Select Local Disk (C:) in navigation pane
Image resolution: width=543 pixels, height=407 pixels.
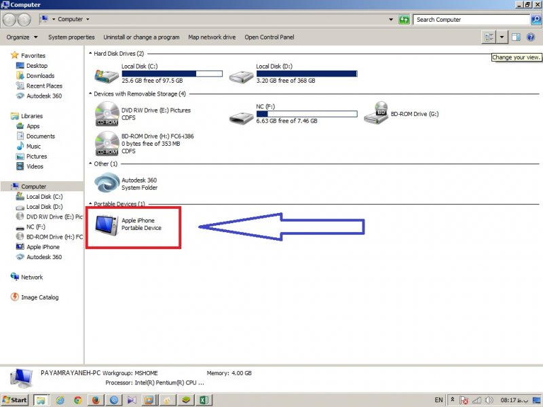(x=44, y=196)
